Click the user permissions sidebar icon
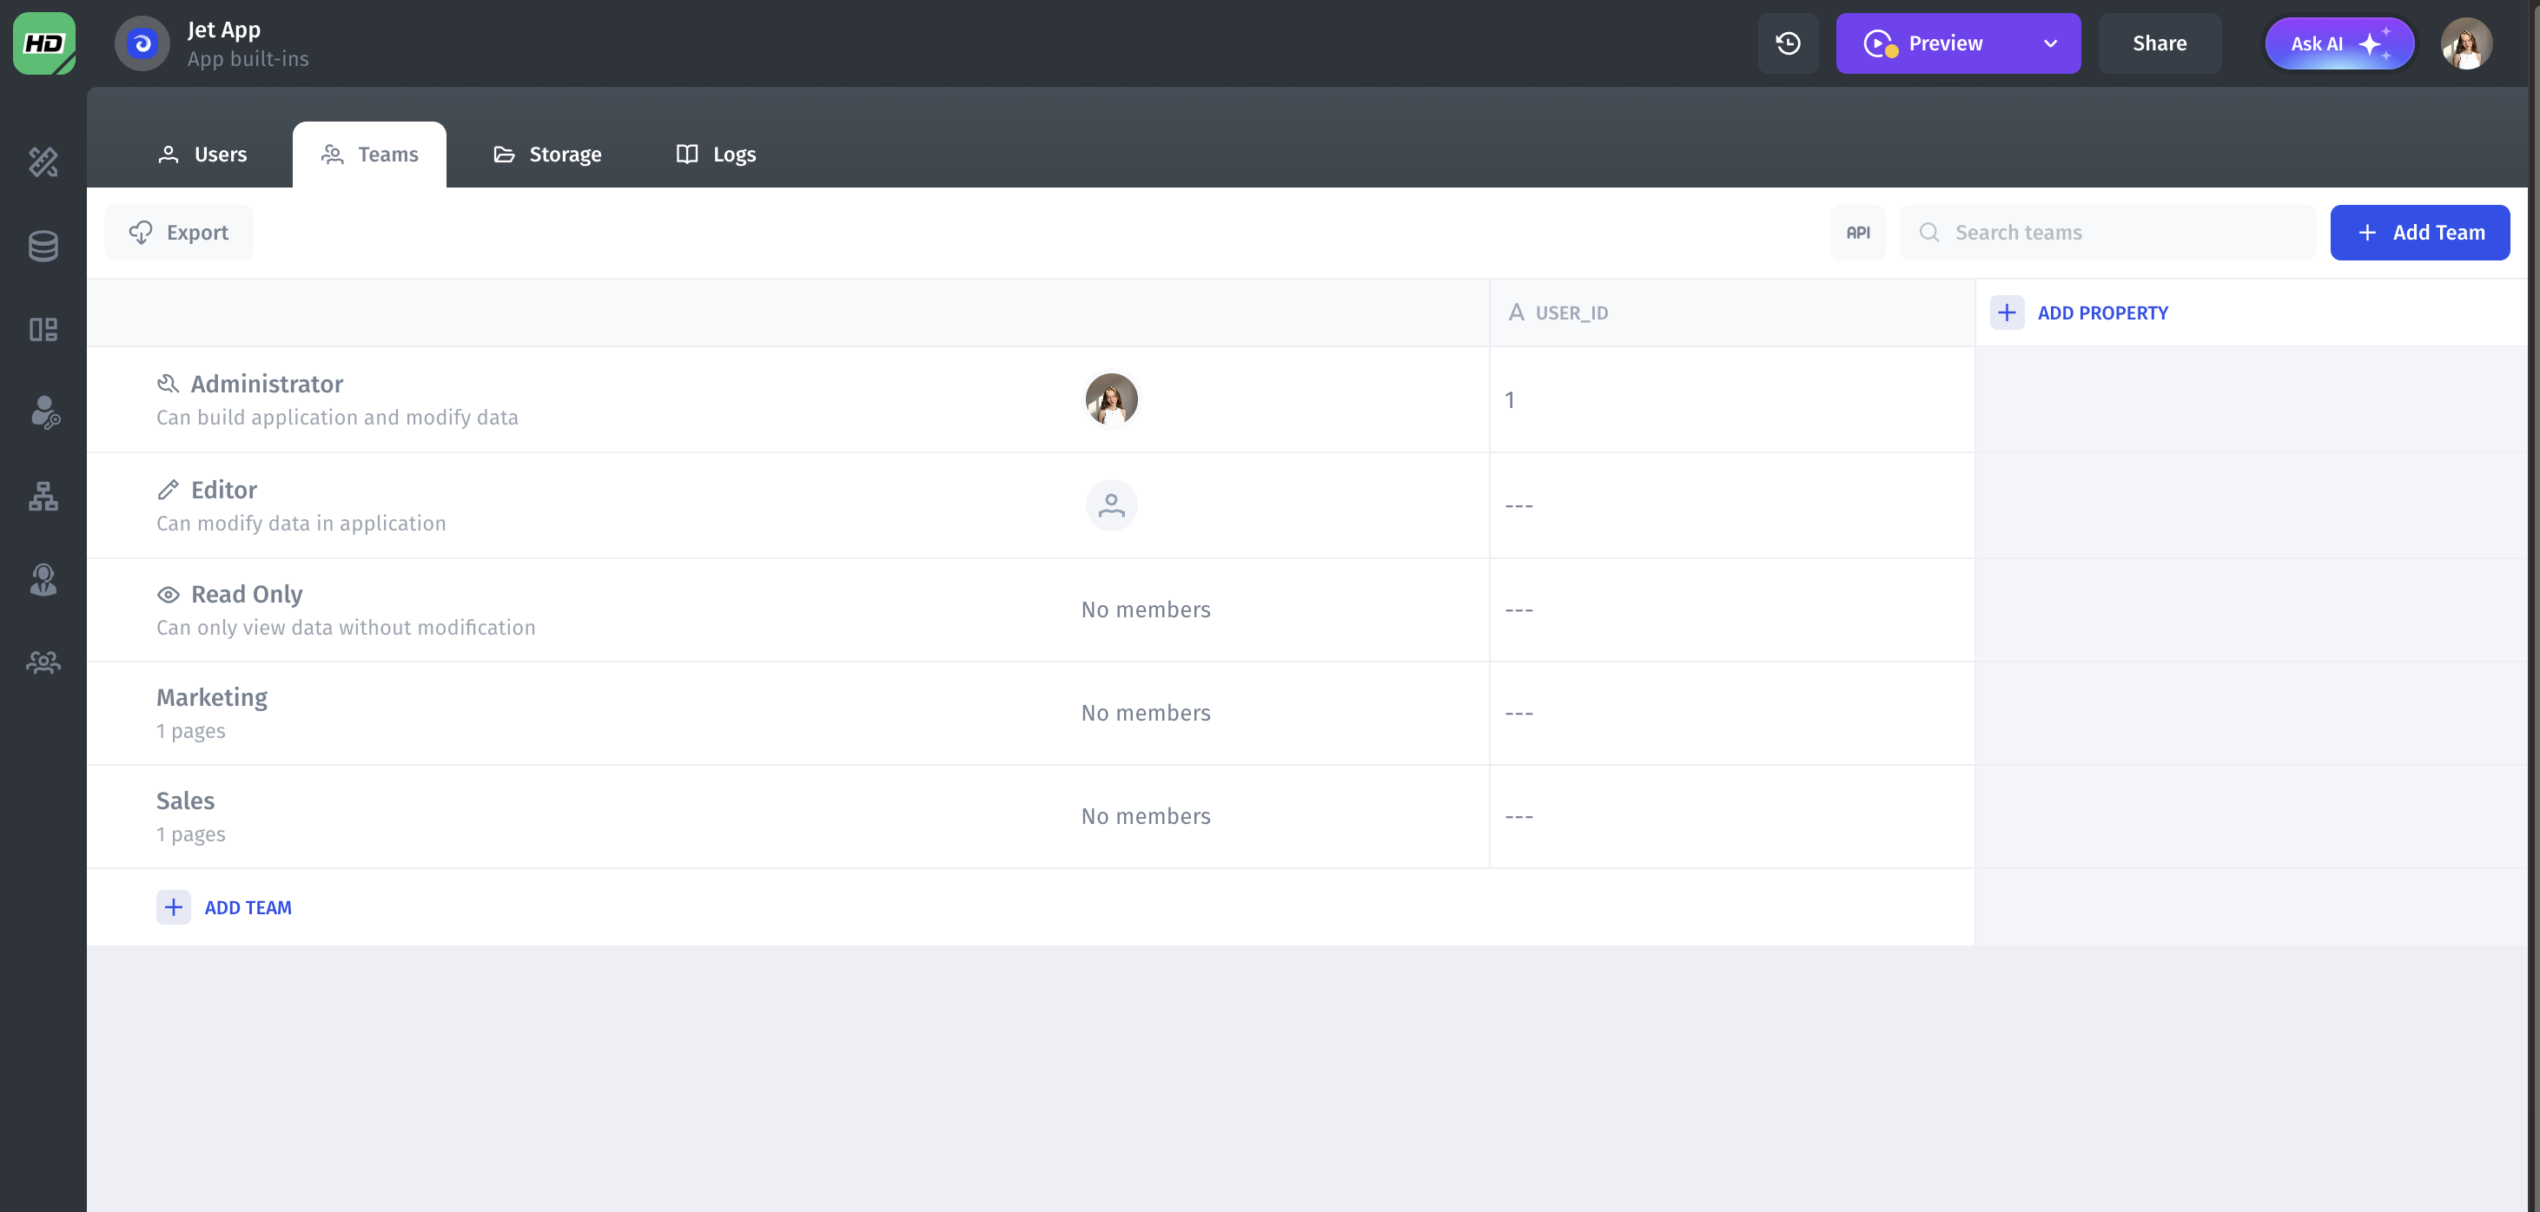The height and width of the screenshot is (1212, 2540). tap(43, 412)
